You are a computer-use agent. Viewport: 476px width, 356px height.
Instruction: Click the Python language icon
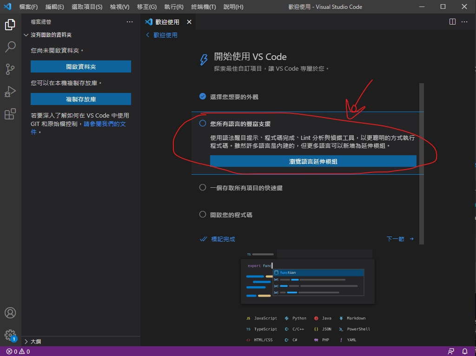[x=286, y=318]
